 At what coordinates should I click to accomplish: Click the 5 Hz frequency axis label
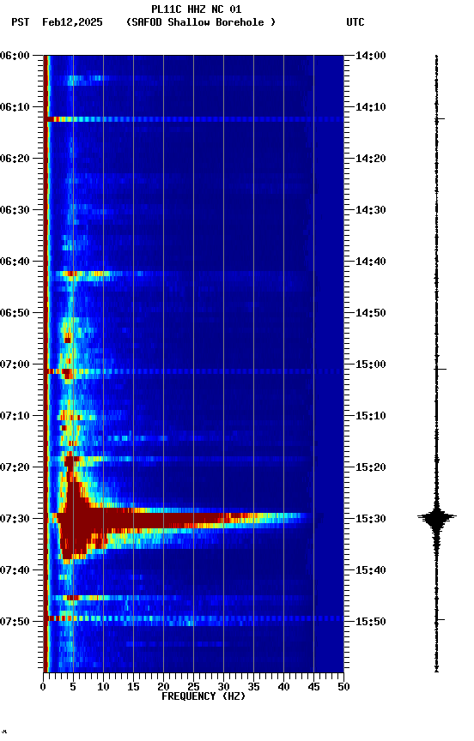[73, 687]
